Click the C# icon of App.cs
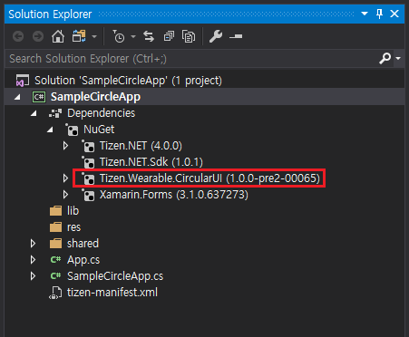 point(55,260)
